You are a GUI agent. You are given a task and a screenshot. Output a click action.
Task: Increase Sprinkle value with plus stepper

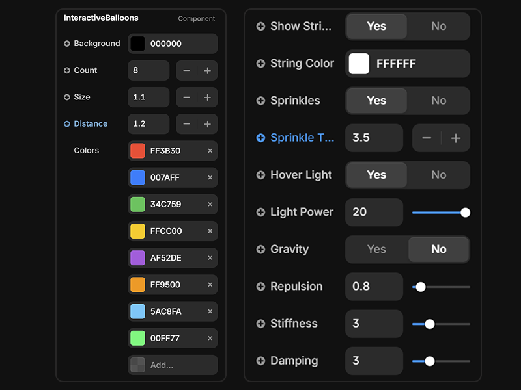tap(456, 138)
